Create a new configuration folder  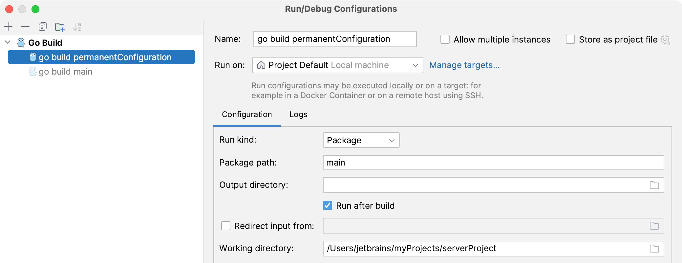coord(60,27)
